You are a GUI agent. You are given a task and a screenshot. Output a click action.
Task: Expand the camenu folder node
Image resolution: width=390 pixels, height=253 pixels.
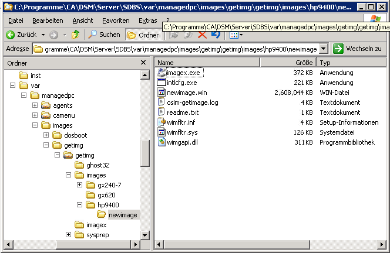(35, 115)
